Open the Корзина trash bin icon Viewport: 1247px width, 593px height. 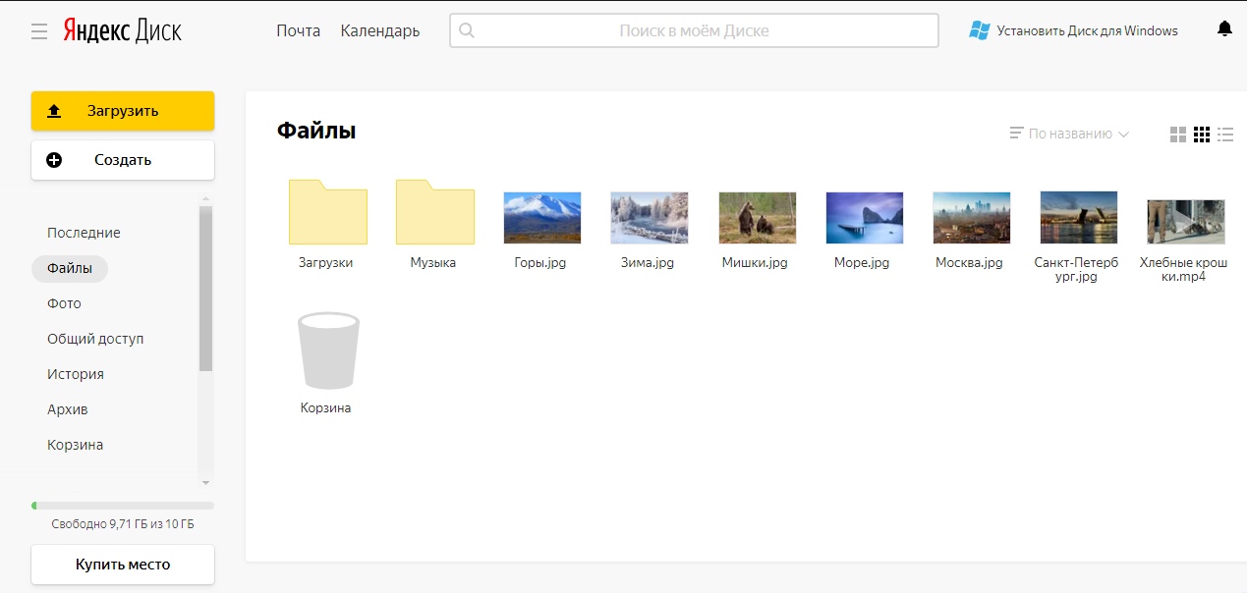[328, 351]
